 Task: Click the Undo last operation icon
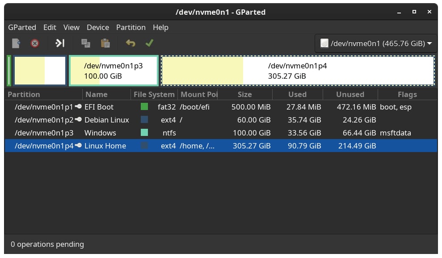tap(130, 43)
